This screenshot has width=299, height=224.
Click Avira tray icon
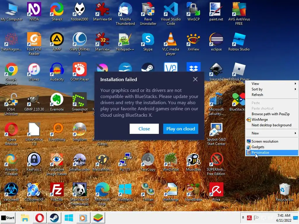249,218
